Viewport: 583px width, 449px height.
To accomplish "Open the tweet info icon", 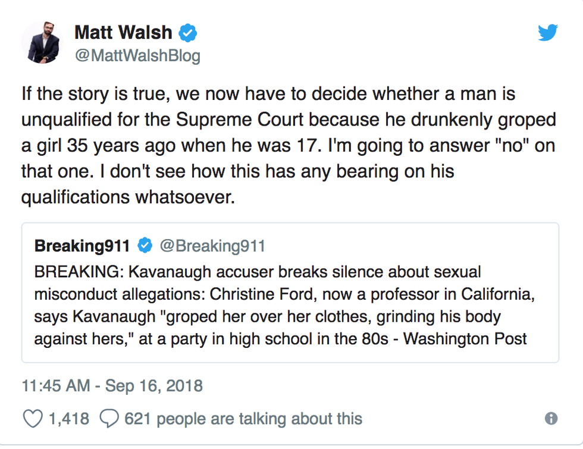I will click(551, 419).
